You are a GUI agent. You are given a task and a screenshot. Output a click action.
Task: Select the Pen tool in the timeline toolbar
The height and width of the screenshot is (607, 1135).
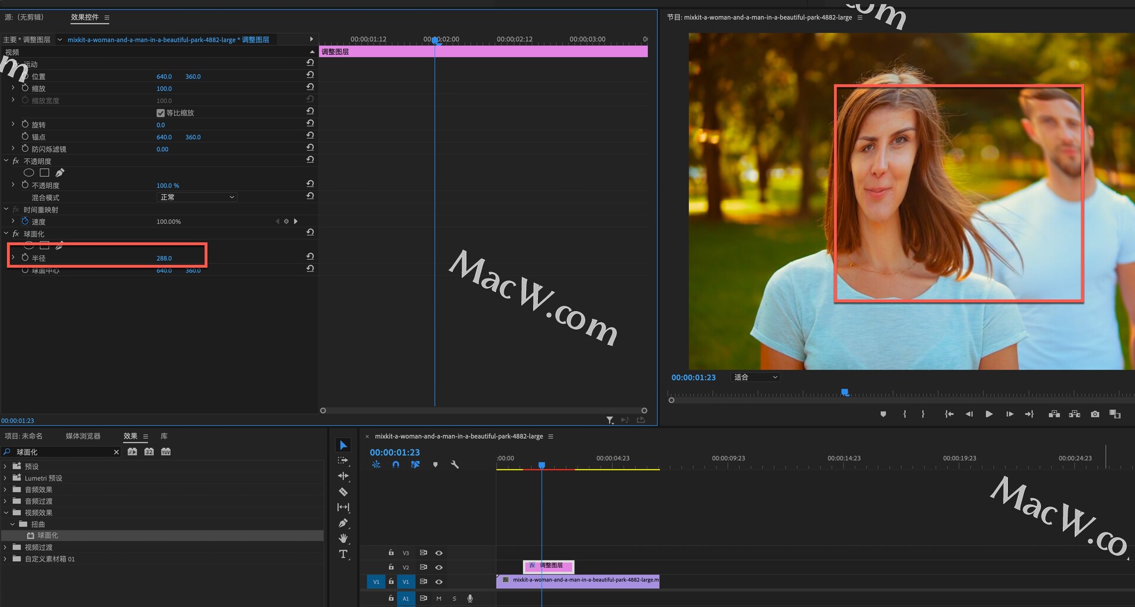343,523
